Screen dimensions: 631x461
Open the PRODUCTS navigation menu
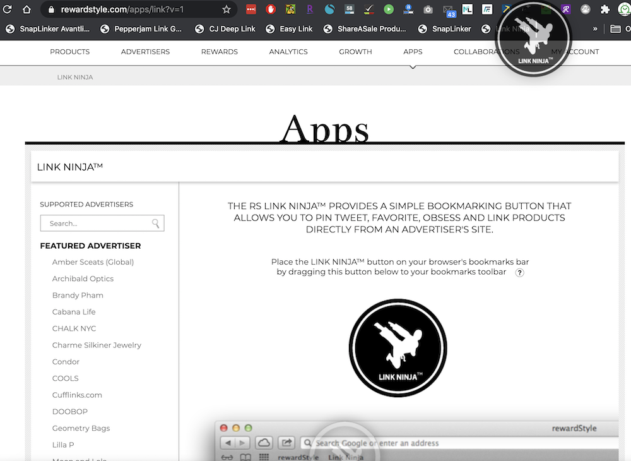[x=70, y=52]
